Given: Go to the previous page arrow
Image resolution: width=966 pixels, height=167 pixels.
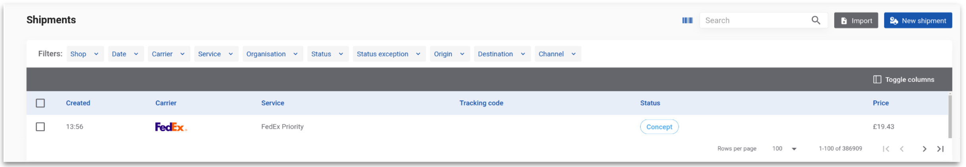Looking at the screenshot, I should [x=902, y=149].
